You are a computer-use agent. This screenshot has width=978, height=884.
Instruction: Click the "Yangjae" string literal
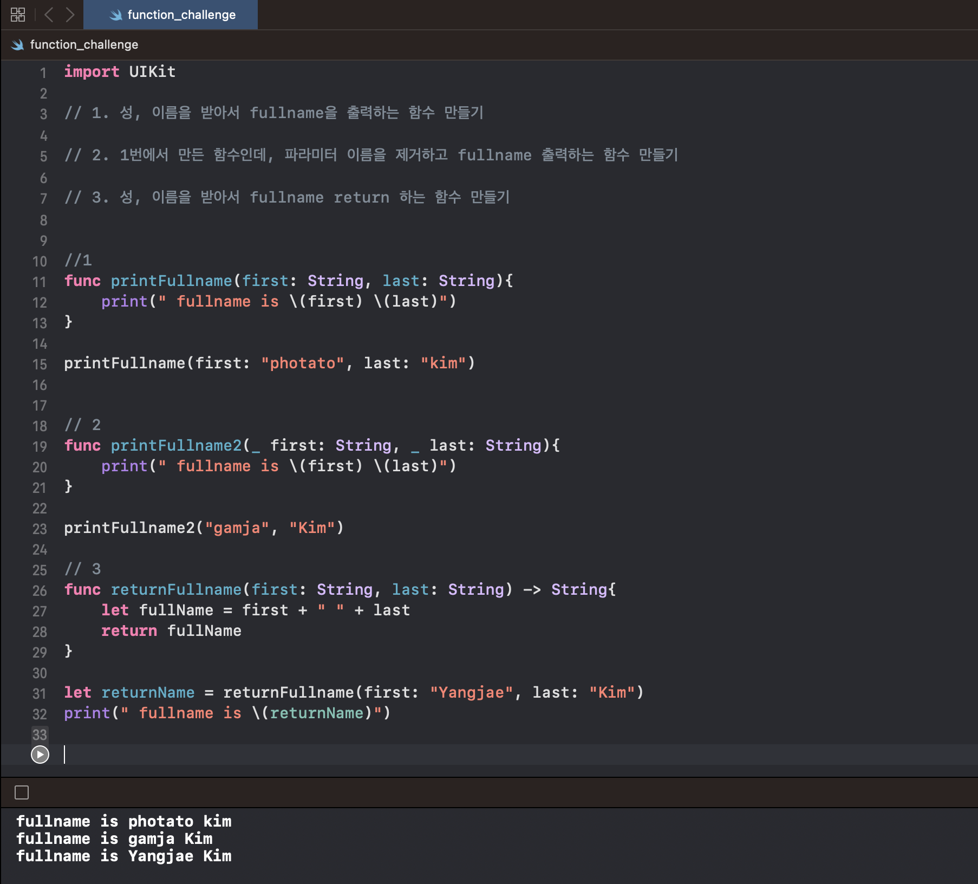click(472, 692)
